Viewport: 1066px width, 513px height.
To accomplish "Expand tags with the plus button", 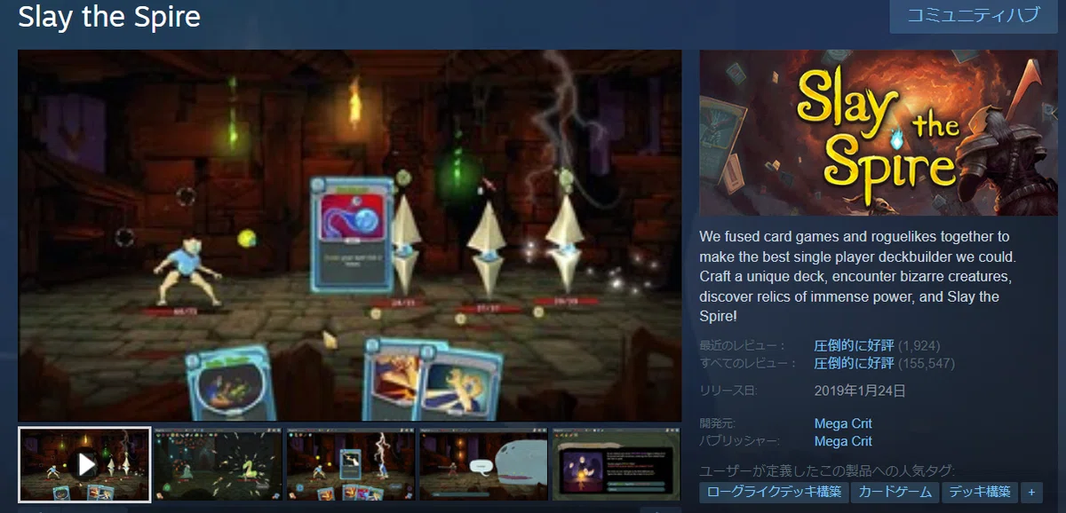I will (1031, 492).
